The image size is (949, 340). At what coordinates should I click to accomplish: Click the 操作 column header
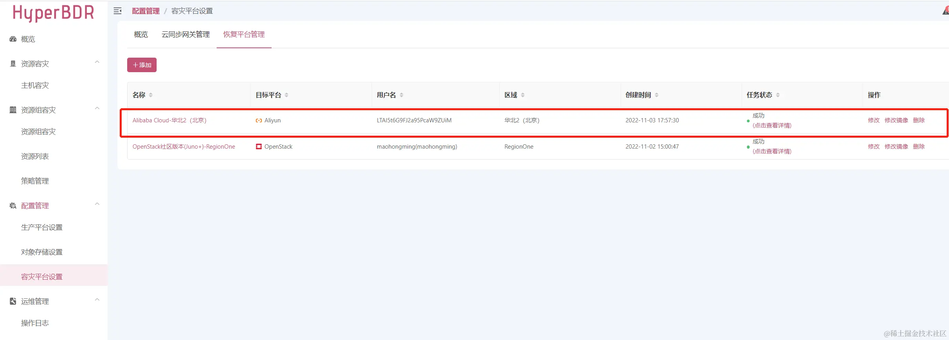pyautogui.click(x=874, y=95)
